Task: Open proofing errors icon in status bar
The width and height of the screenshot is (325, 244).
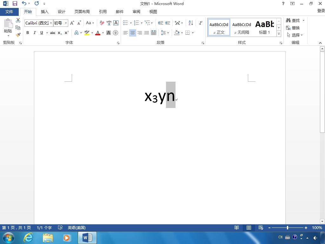Action: pos(60,227)
